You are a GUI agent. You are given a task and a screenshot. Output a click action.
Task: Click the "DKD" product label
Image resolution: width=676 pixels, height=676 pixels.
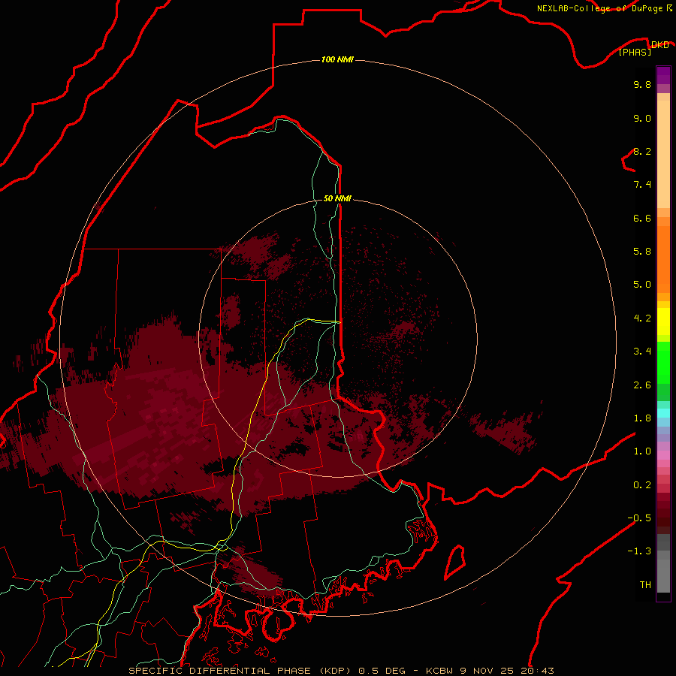pos(660,44)
